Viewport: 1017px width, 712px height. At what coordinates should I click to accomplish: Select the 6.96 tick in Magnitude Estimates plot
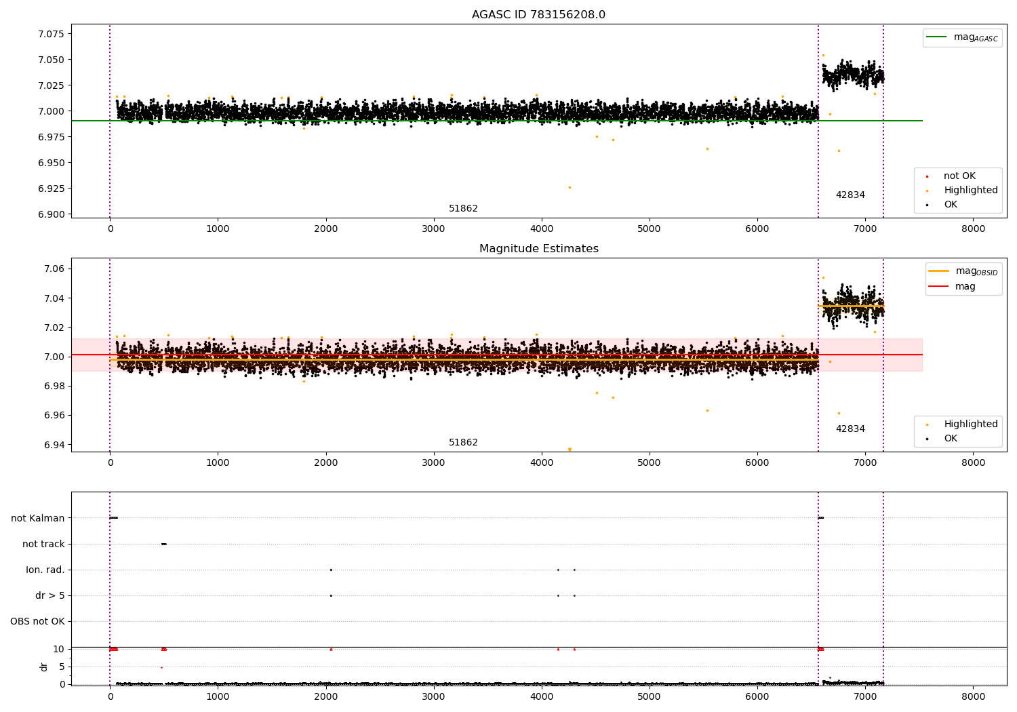coord(54,416)
